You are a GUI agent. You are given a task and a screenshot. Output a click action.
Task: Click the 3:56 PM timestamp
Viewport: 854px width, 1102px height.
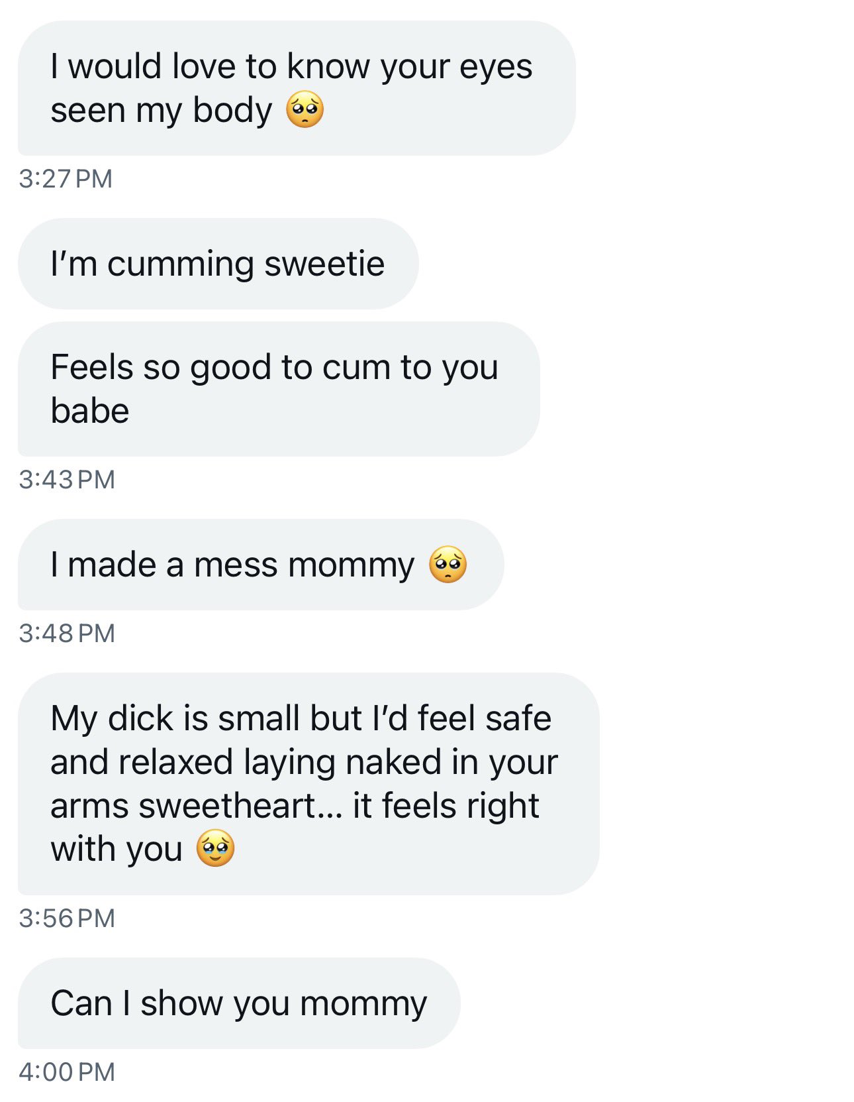point(67,918)
